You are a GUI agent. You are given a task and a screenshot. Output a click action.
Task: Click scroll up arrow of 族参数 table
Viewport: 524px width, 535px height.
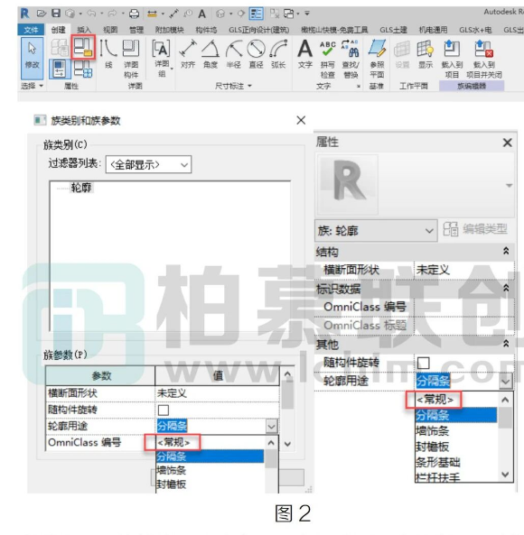coord(287,374)
